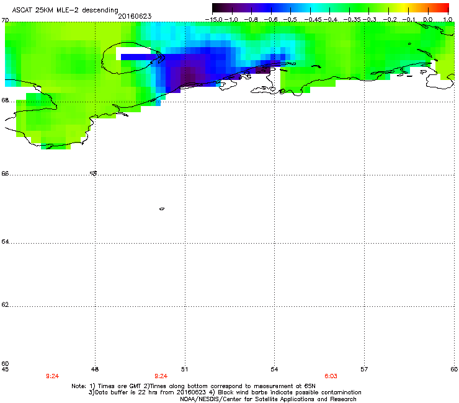Click the longitude 57 axis label
Viewport: 459px width, 403px height.
(x=364, y=370)
